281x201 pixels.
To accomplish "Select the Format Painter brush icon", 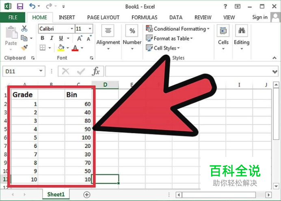I will [24, 47].
